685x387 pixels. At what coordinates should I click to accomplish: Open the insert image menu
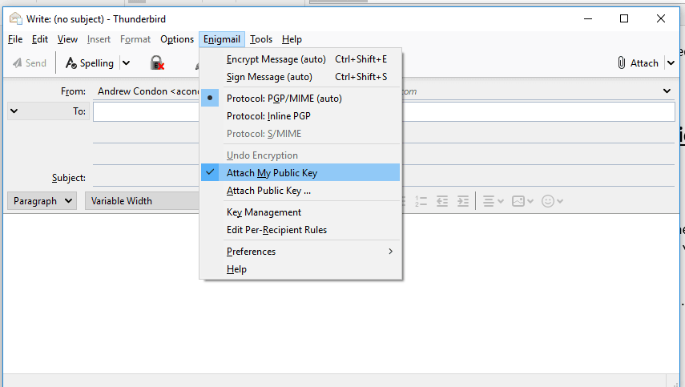point(522,201)
